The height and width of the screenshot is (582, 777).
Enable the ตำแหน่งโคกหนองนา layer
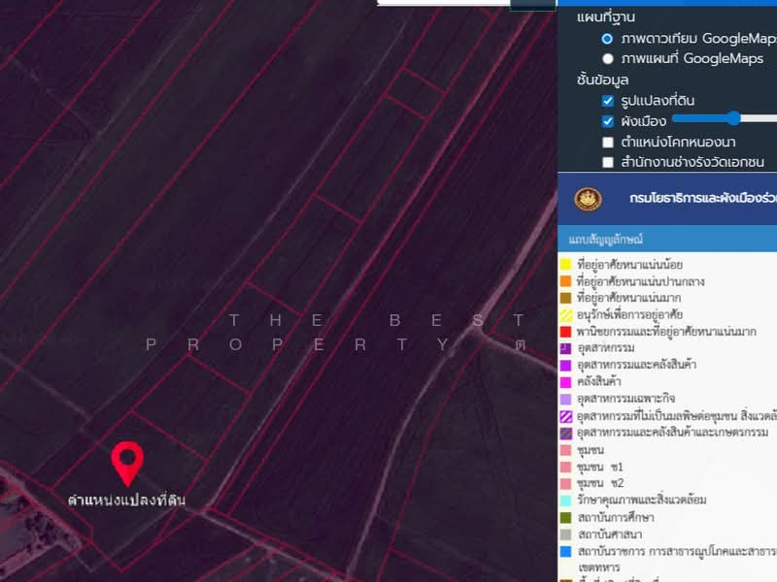607,143
